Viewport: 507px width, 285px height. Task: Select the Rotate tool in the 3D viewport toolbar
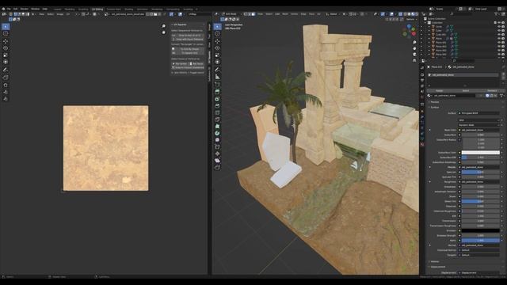(217, 47)
